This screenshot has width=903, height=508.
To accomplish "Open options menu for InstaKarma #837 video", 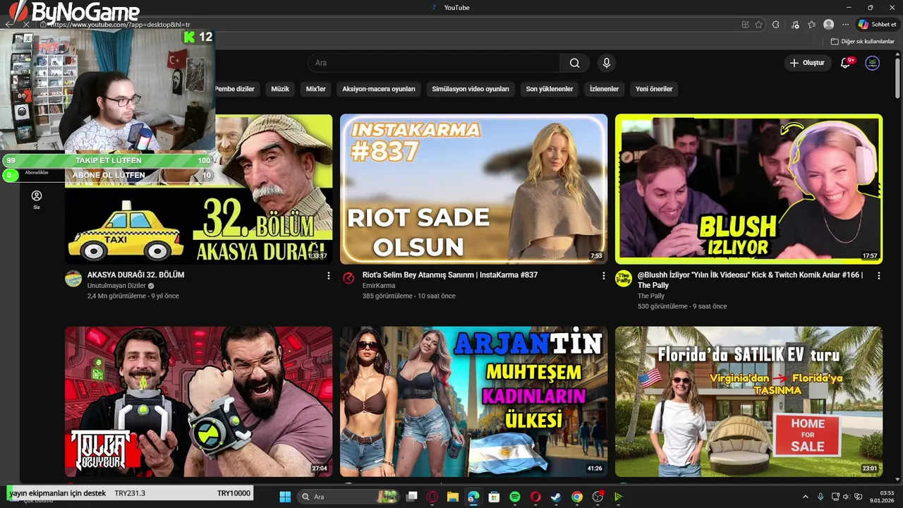I will pyautogui.click(x=603, y=276).
